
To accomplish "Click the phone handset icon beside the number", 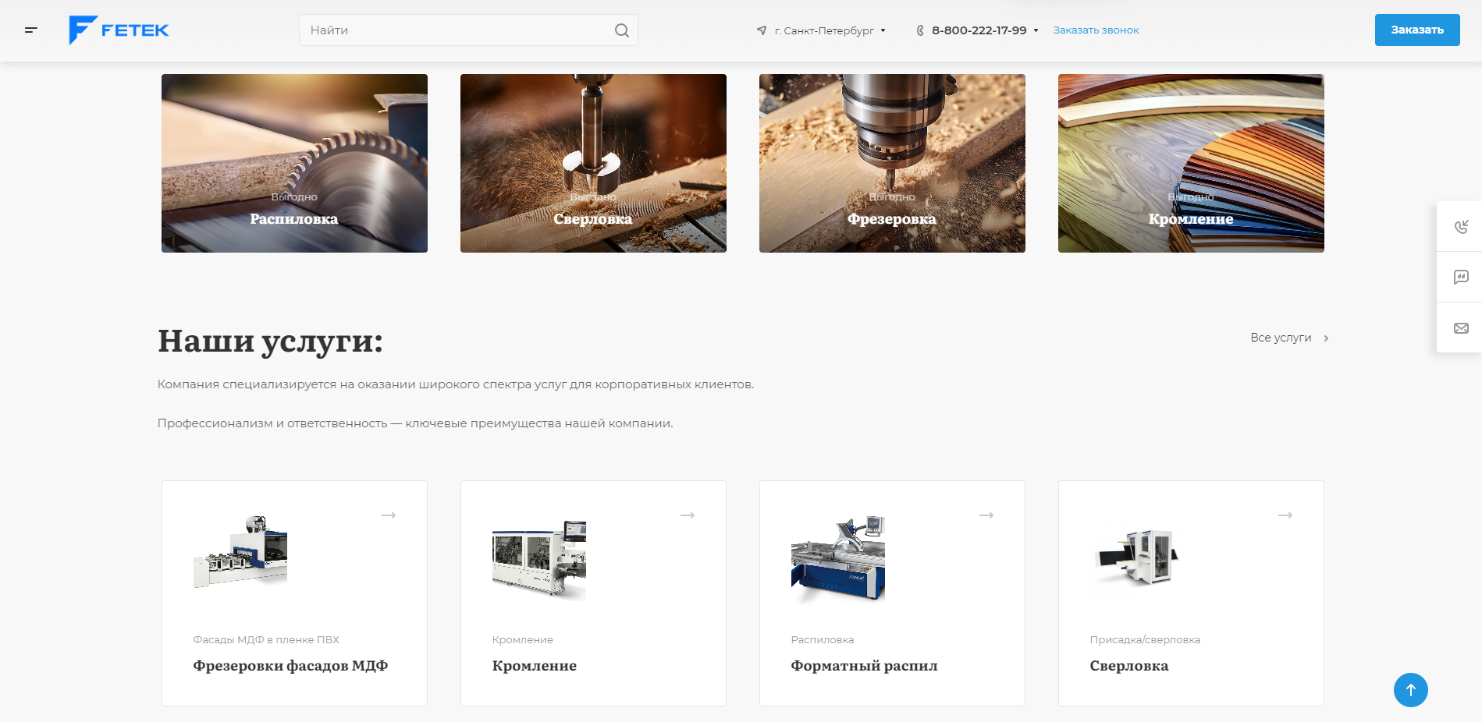I will pyautogui.click(x=920, y=30).
